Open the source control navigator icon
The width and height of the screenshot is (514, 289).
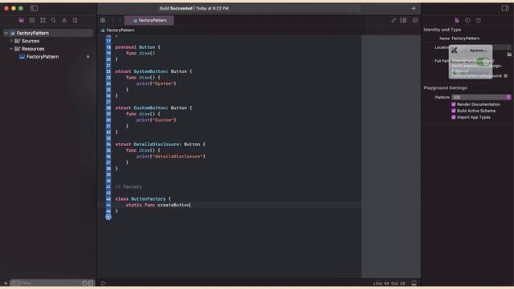click(32, 20)
